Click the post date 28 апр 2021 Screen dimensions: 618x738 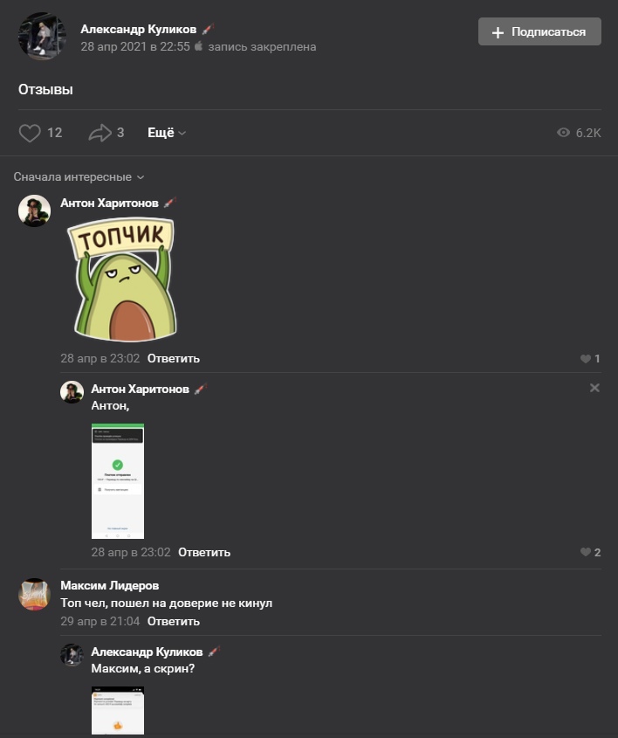pos(135,46)
